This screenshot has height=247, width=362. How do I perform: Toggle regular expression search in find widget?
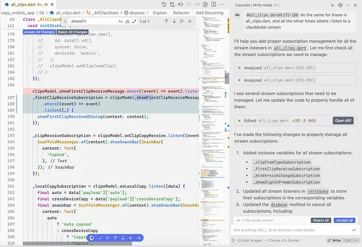pyautogui.click(x=134, y=22)
